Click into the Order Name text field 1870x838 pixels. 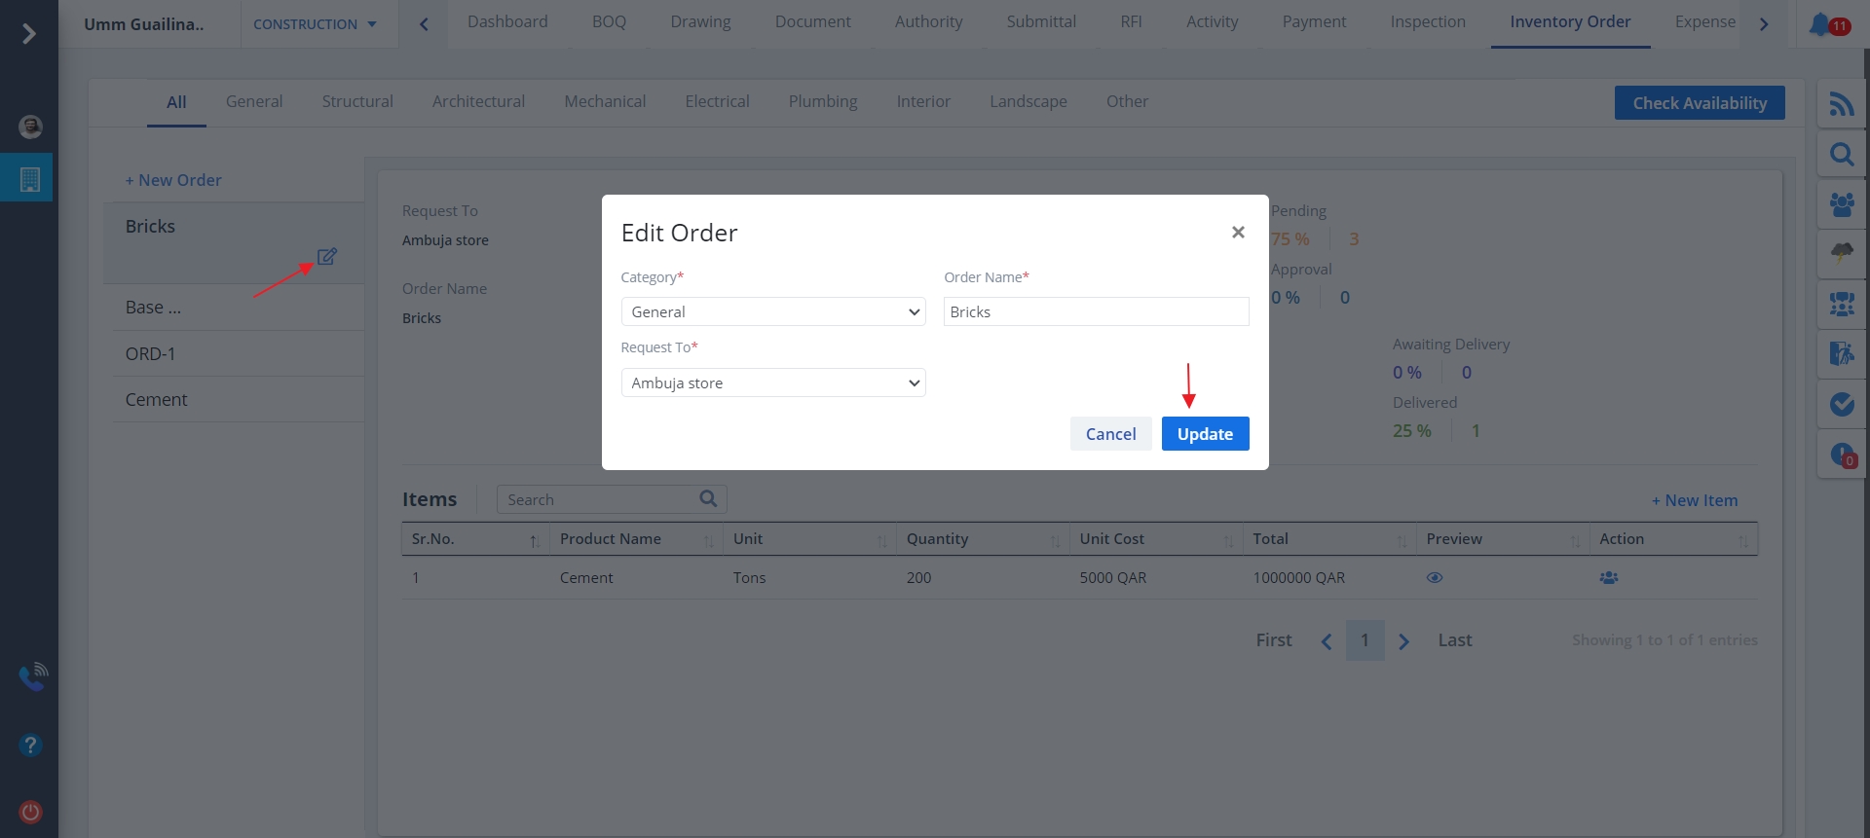[1096, 312]
